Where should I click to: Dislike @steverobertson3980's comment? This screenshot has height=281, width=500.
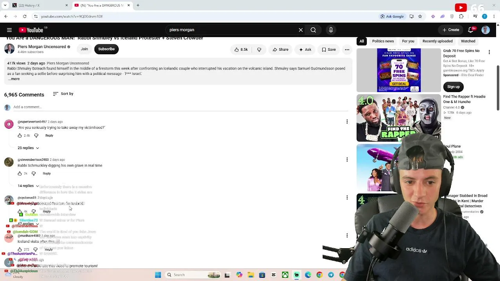34,173
